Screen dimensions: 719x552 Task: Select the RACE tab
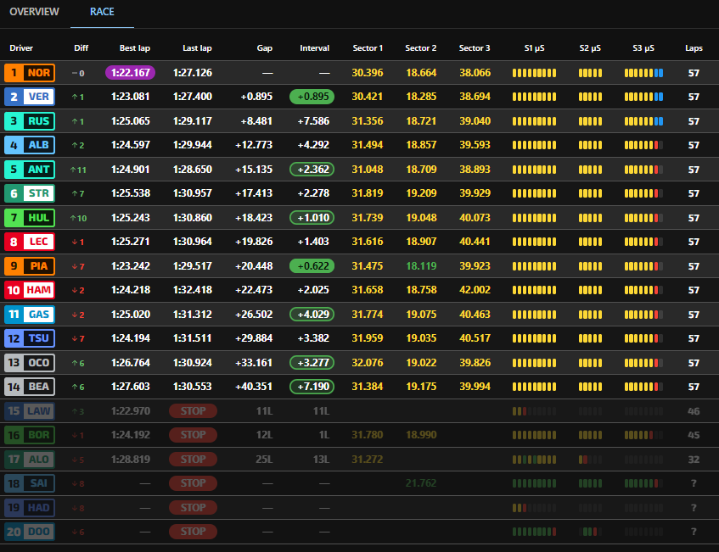pyautogui.click(x=102, y=12)
